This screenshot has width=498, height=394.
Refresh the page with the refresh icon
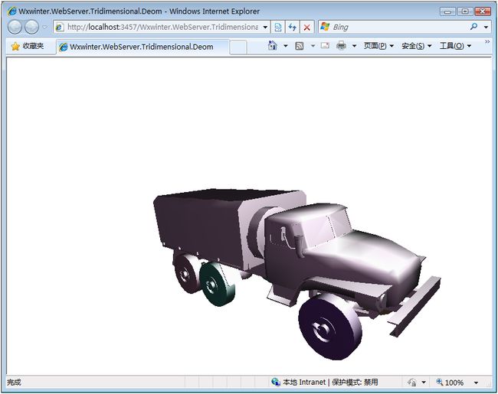point(293,28)
